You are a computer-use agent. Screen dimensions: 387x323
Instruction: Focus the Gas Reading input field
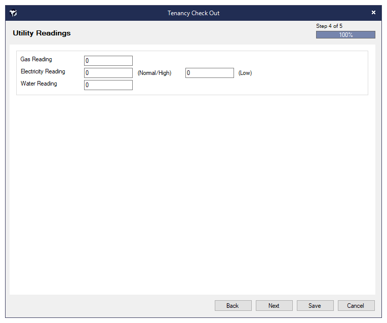108,61
